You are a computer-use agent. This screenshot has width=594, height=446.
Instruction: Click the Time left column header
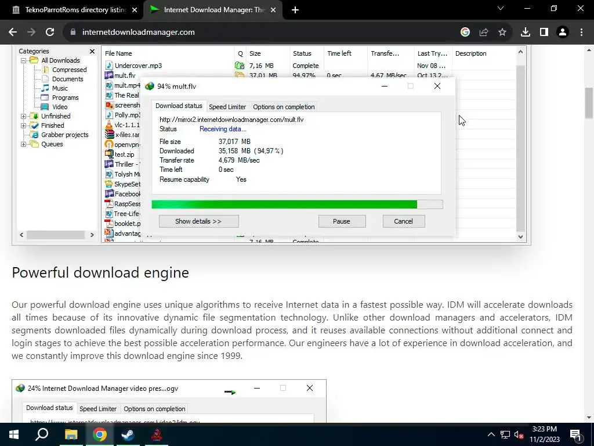pyautogui.click(x=346, y=53)
